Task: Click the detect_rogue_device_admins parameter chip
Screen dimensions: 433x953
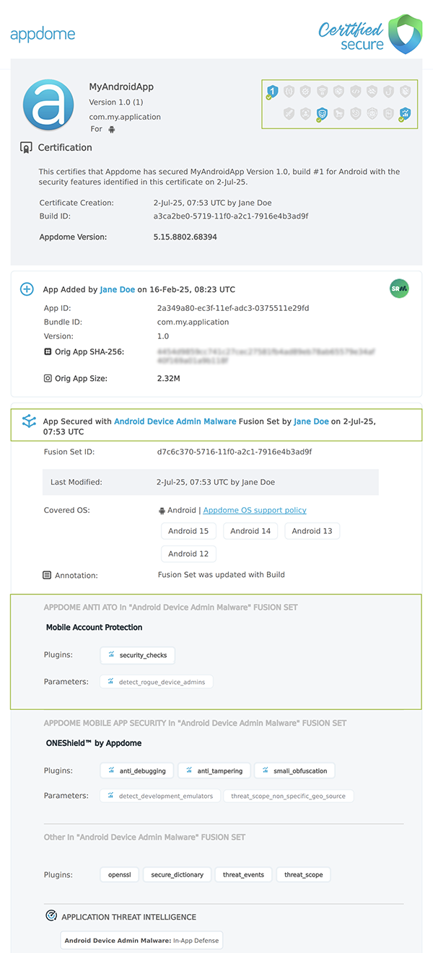Action: pos(157,682)
